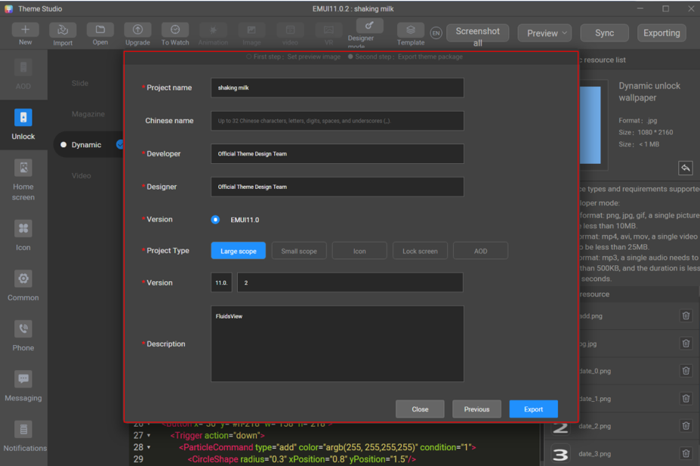Open a project with the Open icon
The image size is (700, 466).
point(100,30)
